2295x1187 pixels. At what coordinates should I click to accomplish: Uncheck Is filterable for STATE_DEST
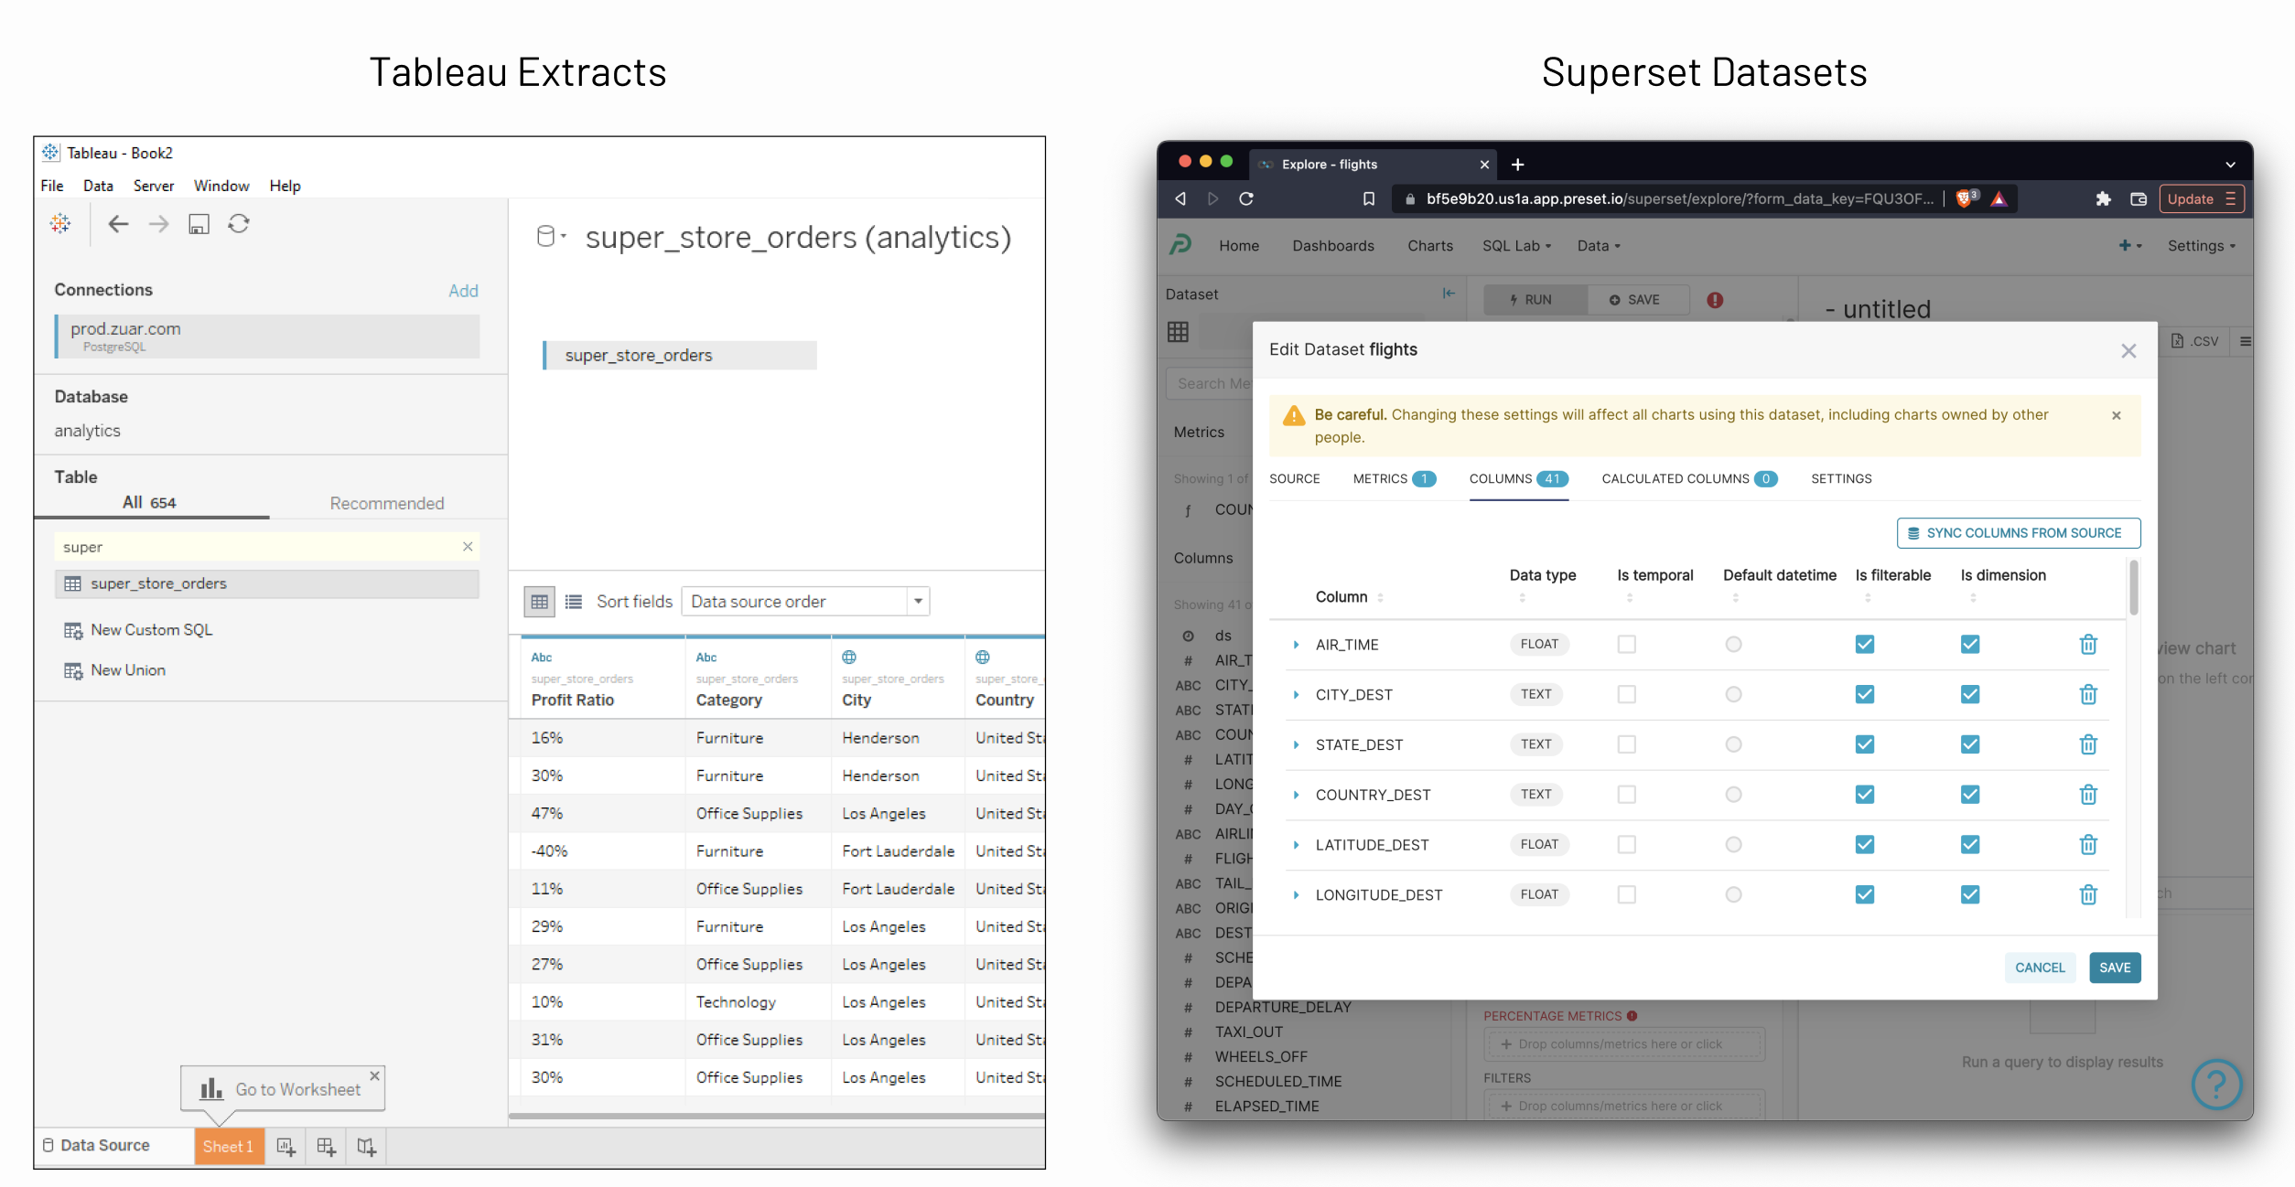(x=1864, y=744)
